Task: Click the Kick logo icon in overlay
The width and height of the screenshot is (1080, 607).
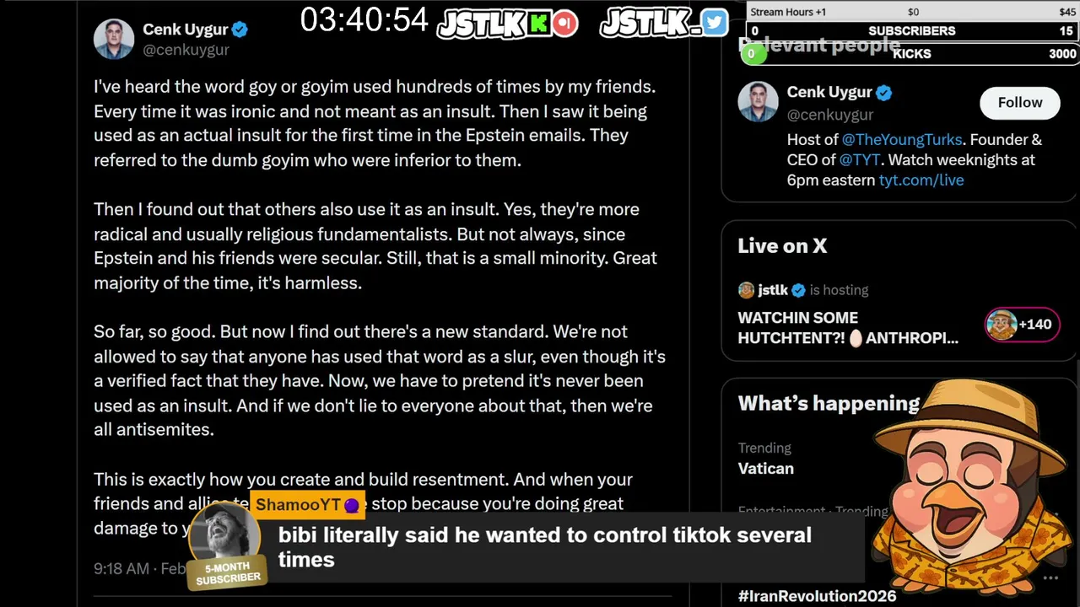Action: pyautogui.click(x=539, y=24)
